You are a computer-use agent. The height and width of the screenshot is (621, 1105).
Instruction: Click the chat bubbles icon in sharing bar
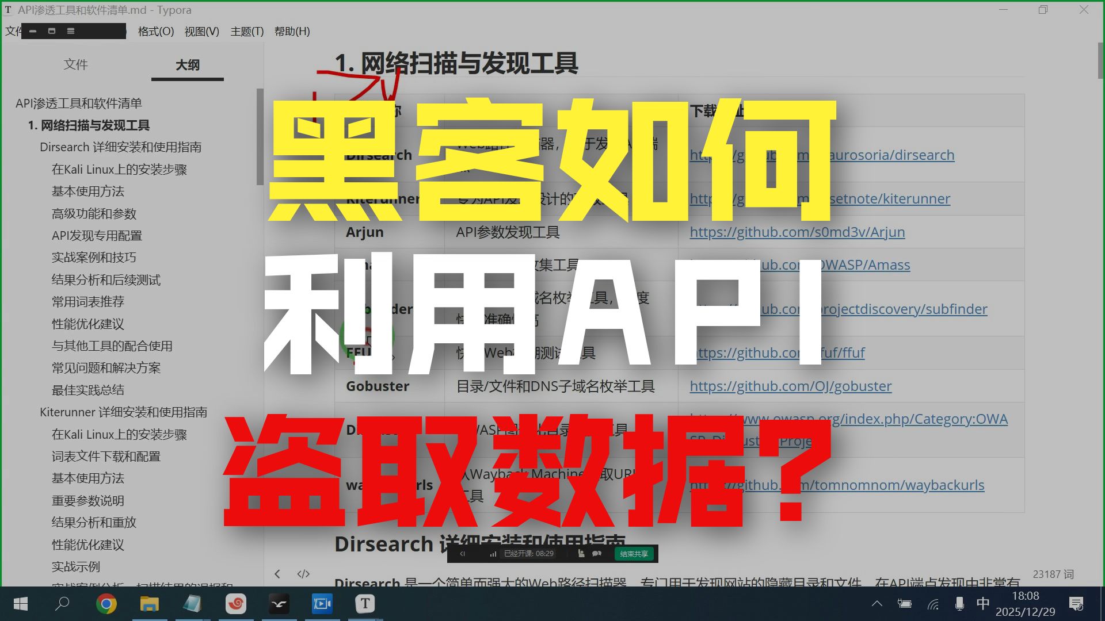[x=597, y=554]
